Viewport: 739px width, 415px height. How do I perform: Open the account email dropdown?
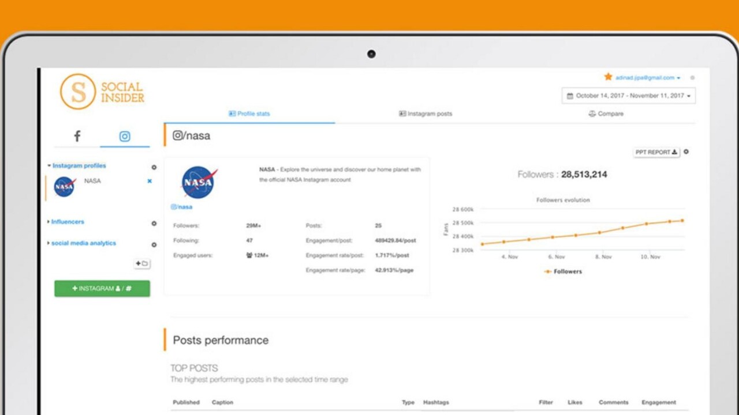[647, 78]
